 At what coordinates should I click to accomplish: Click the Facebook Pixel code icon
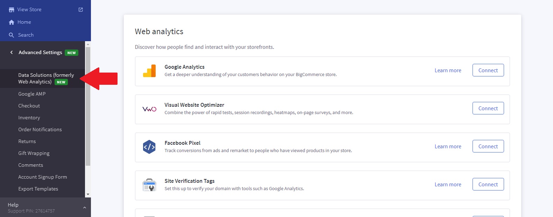(149, 147)
